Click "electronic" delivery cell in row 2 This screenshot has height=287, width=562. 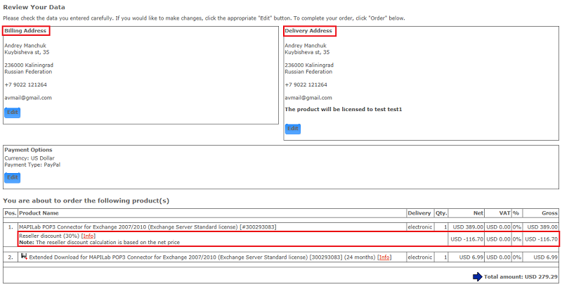point(419,257)
